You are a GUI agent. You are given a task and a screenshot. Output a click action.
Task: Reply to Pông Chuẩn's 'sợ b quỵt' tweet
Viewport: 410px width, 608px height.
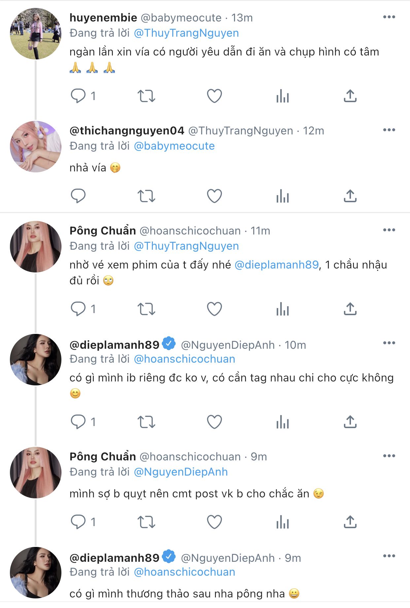click(79, 522)
